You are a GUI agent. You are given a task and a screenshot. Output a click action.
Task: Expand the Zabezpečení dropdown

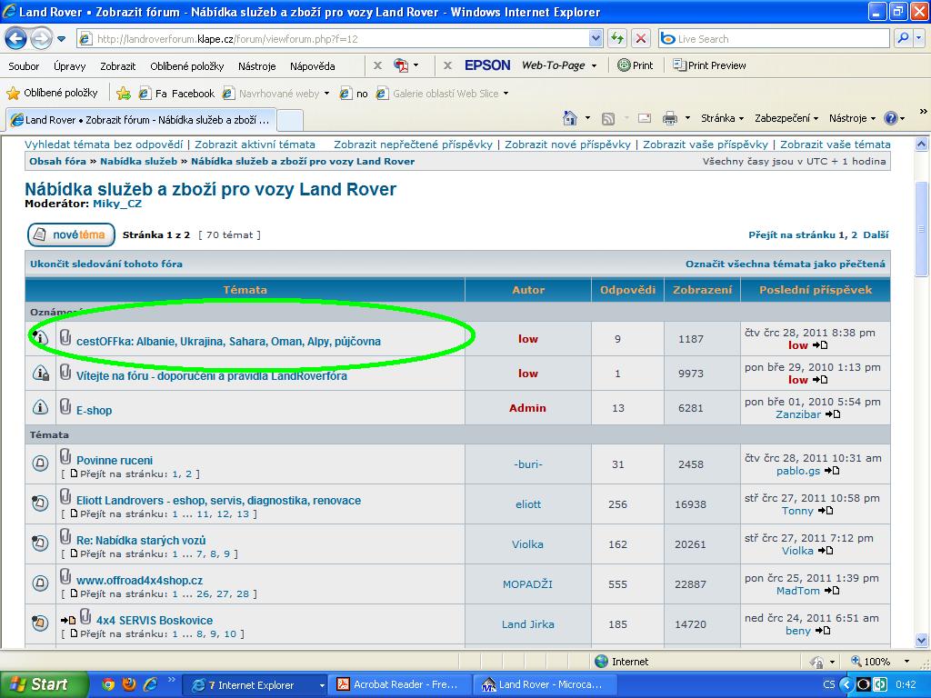786,118
